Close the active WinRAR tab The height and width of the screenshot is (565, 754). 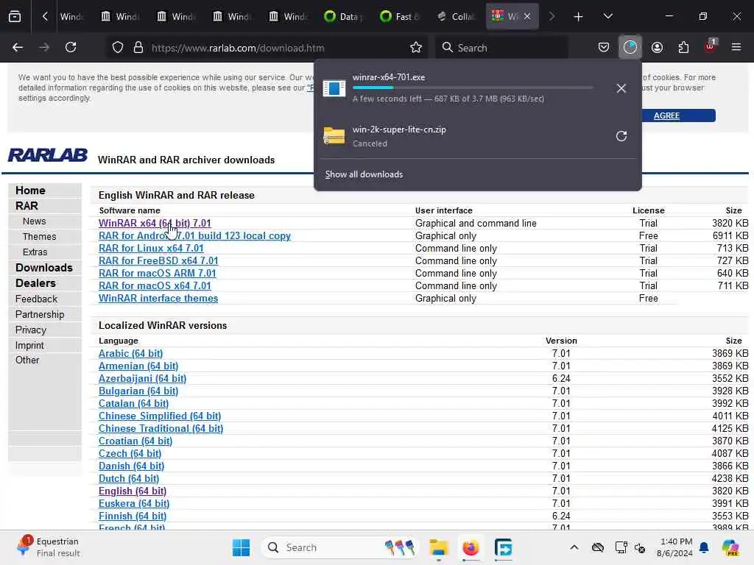point(527,16)
